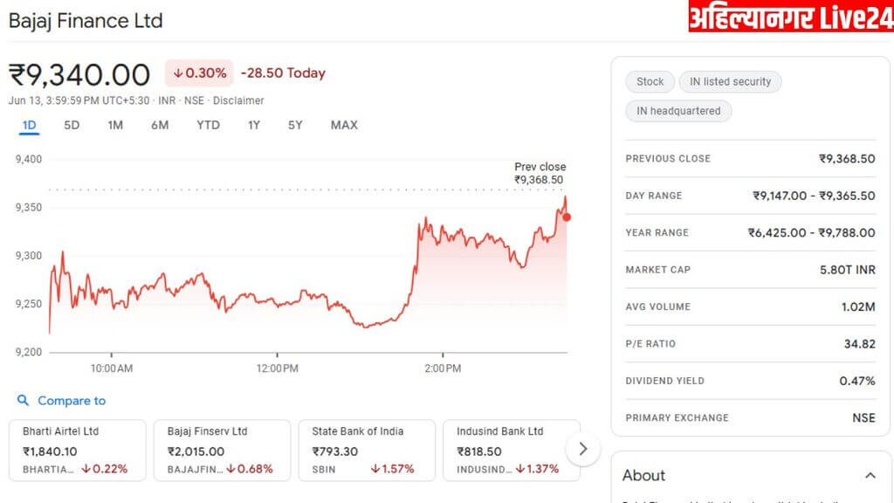Select the 1D time range tab
Screen dimensions: 894x503
coord(29,125)
